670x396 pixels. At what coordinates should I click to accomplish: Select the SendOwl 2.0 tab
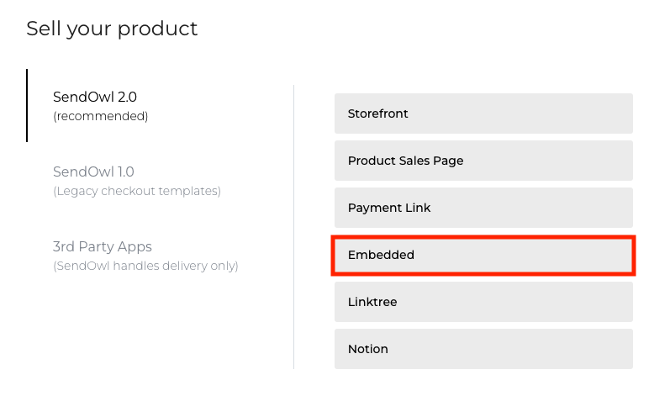(94, 97)
